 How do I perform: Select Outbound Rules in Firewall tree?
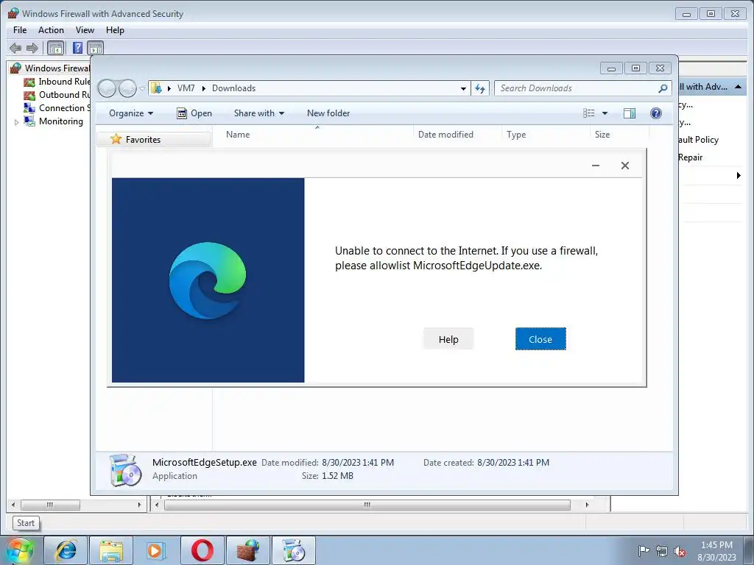point(57,95)
